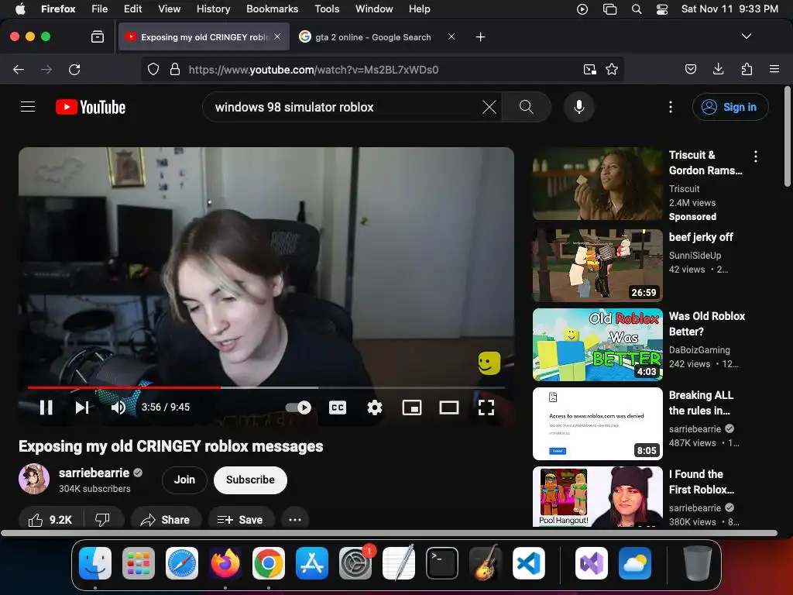Run search with the magnifier button
Viewport: 793px width, 595px height.
click(x=526, y=107)
